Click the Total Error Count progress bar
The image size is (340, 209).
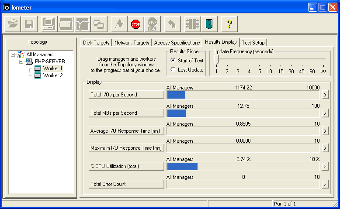pos(243,184)
